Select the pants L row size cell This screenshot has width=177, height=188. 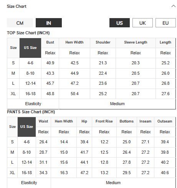pyautogui.click(x=12, y=162)
